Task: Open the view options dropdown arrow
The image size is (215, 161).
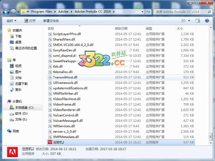Action: (x=189, y=21)
